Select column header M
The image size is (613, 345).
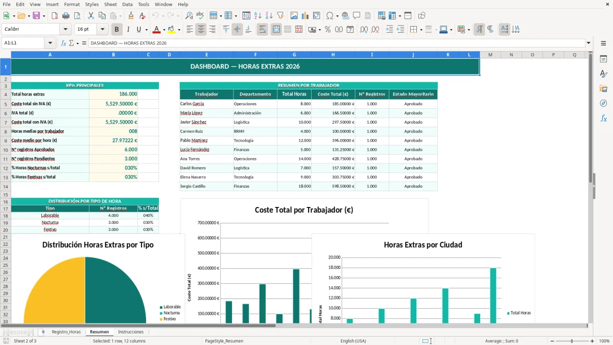click(x=490, y=55)
